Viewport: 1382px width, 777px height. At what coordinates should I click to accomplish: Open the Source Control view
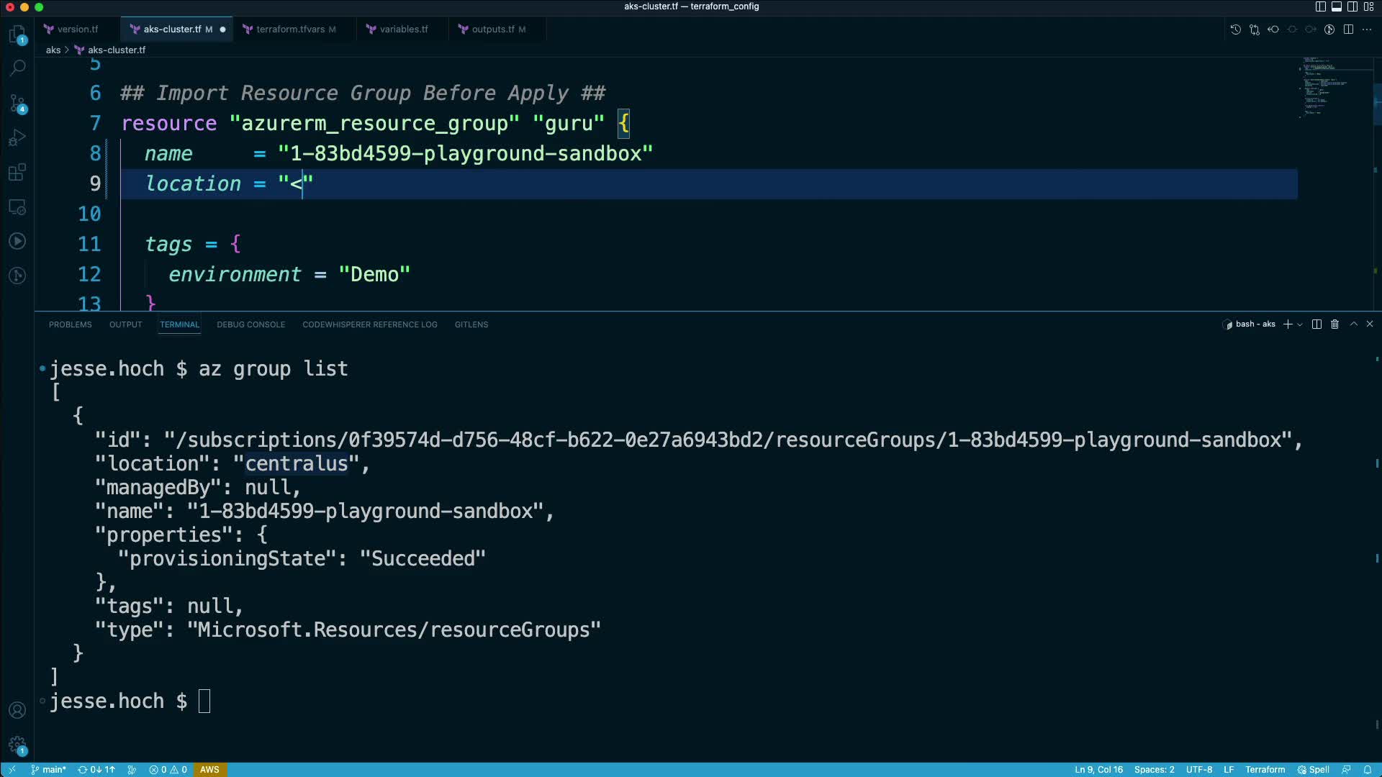tap(17, 103)
